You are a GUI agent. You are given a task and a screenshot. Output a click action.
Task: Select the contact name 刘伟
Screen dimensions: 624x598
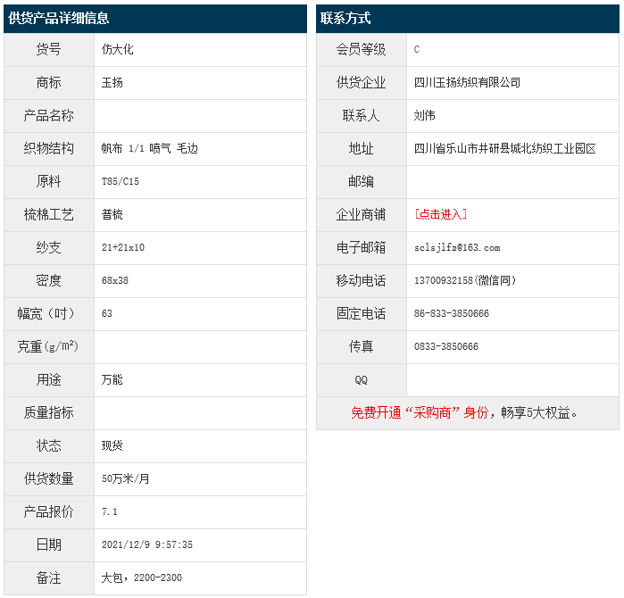425,115
